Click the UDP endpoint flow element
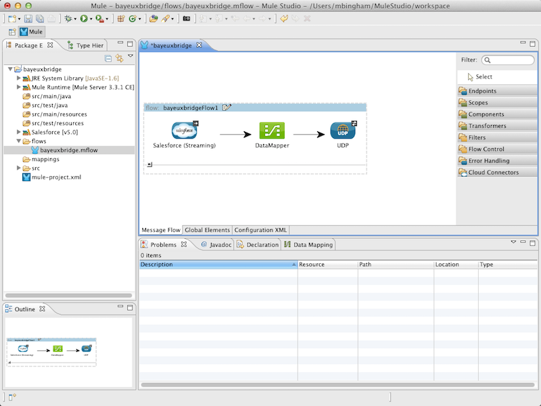This screenshot has width=541, height=406. point(343,131)
